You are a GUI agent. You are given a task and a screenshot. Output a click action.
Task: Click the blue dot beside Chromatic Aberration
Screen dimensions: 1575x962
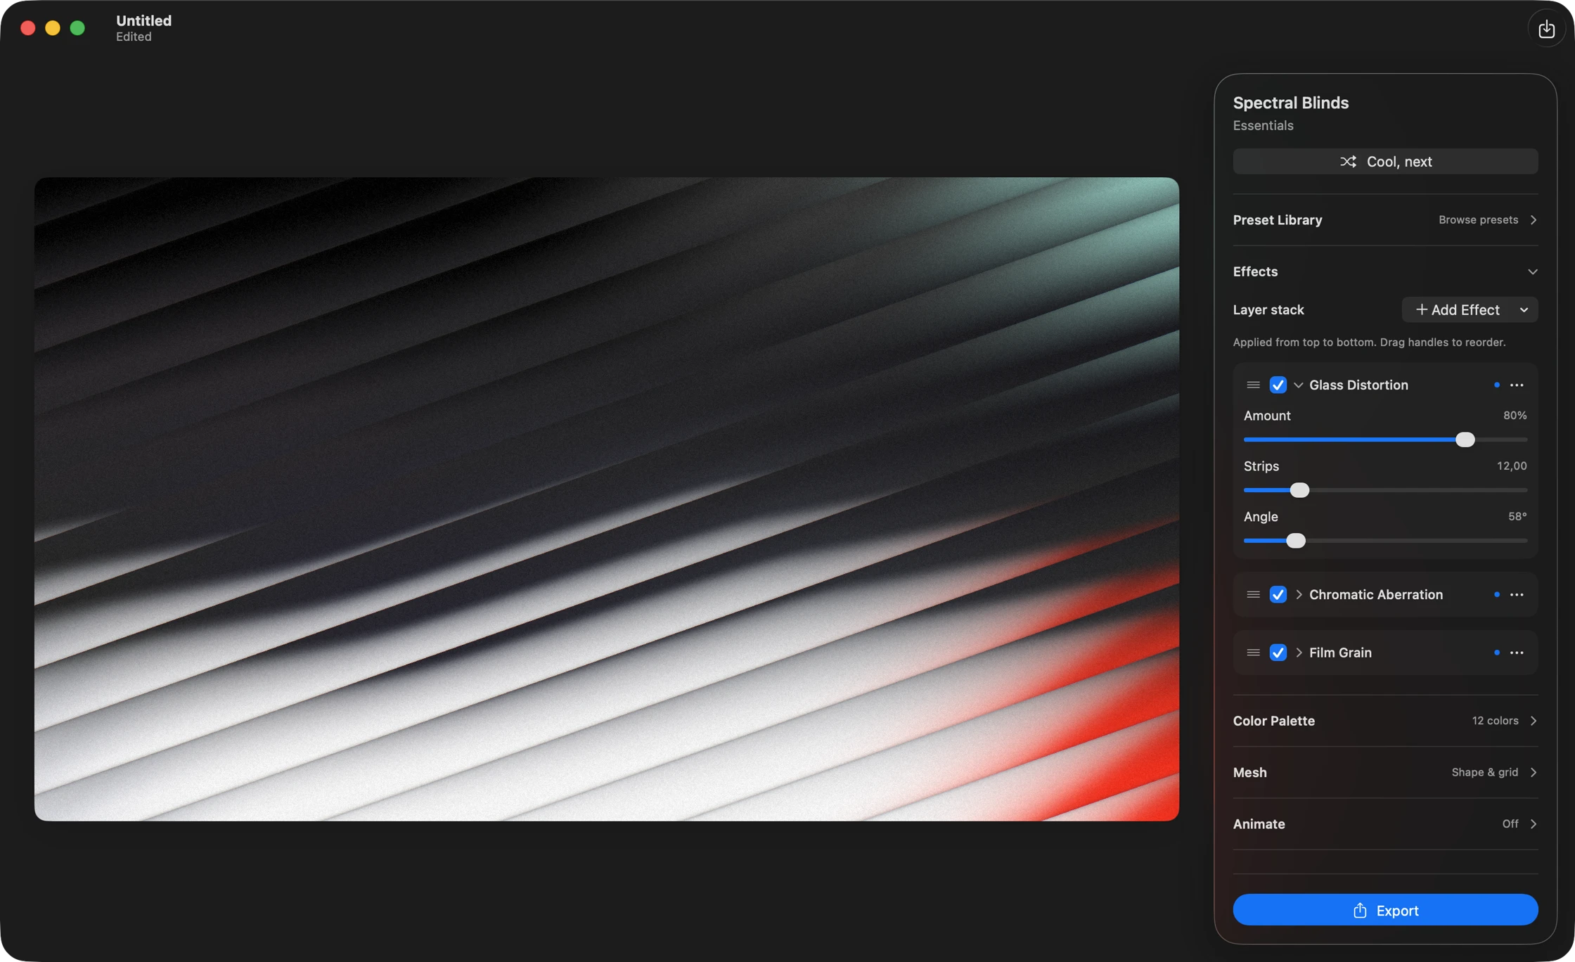pos(1497,594)
